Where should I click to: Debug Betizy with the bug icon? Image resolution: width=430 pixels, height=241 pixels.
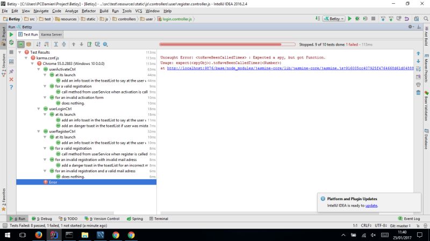coord(357,19)
